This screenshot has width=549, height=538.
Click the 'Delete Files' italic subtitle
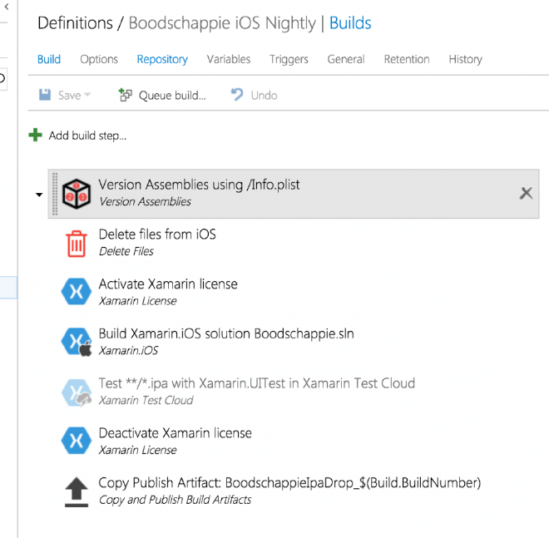pos(126,251)
